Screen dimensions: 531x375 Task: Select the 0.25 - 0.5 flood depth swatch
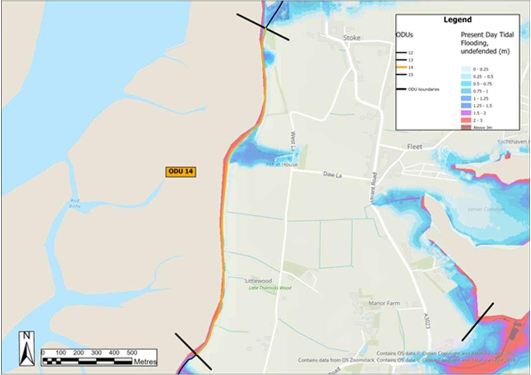[x=466, y=77]
